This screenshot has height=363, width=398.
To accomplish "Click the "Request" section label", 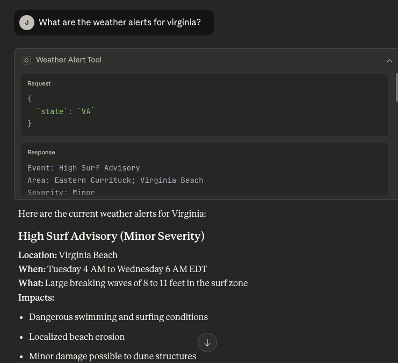I will (39, 84).
